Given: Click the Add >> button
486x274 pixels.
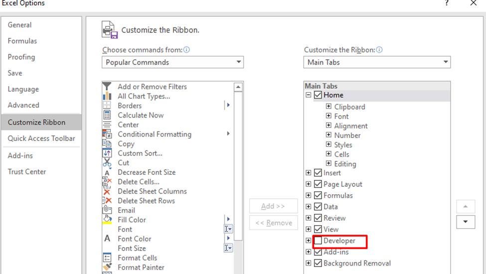Looking at the screenshot, I should [x=273, y=206].
